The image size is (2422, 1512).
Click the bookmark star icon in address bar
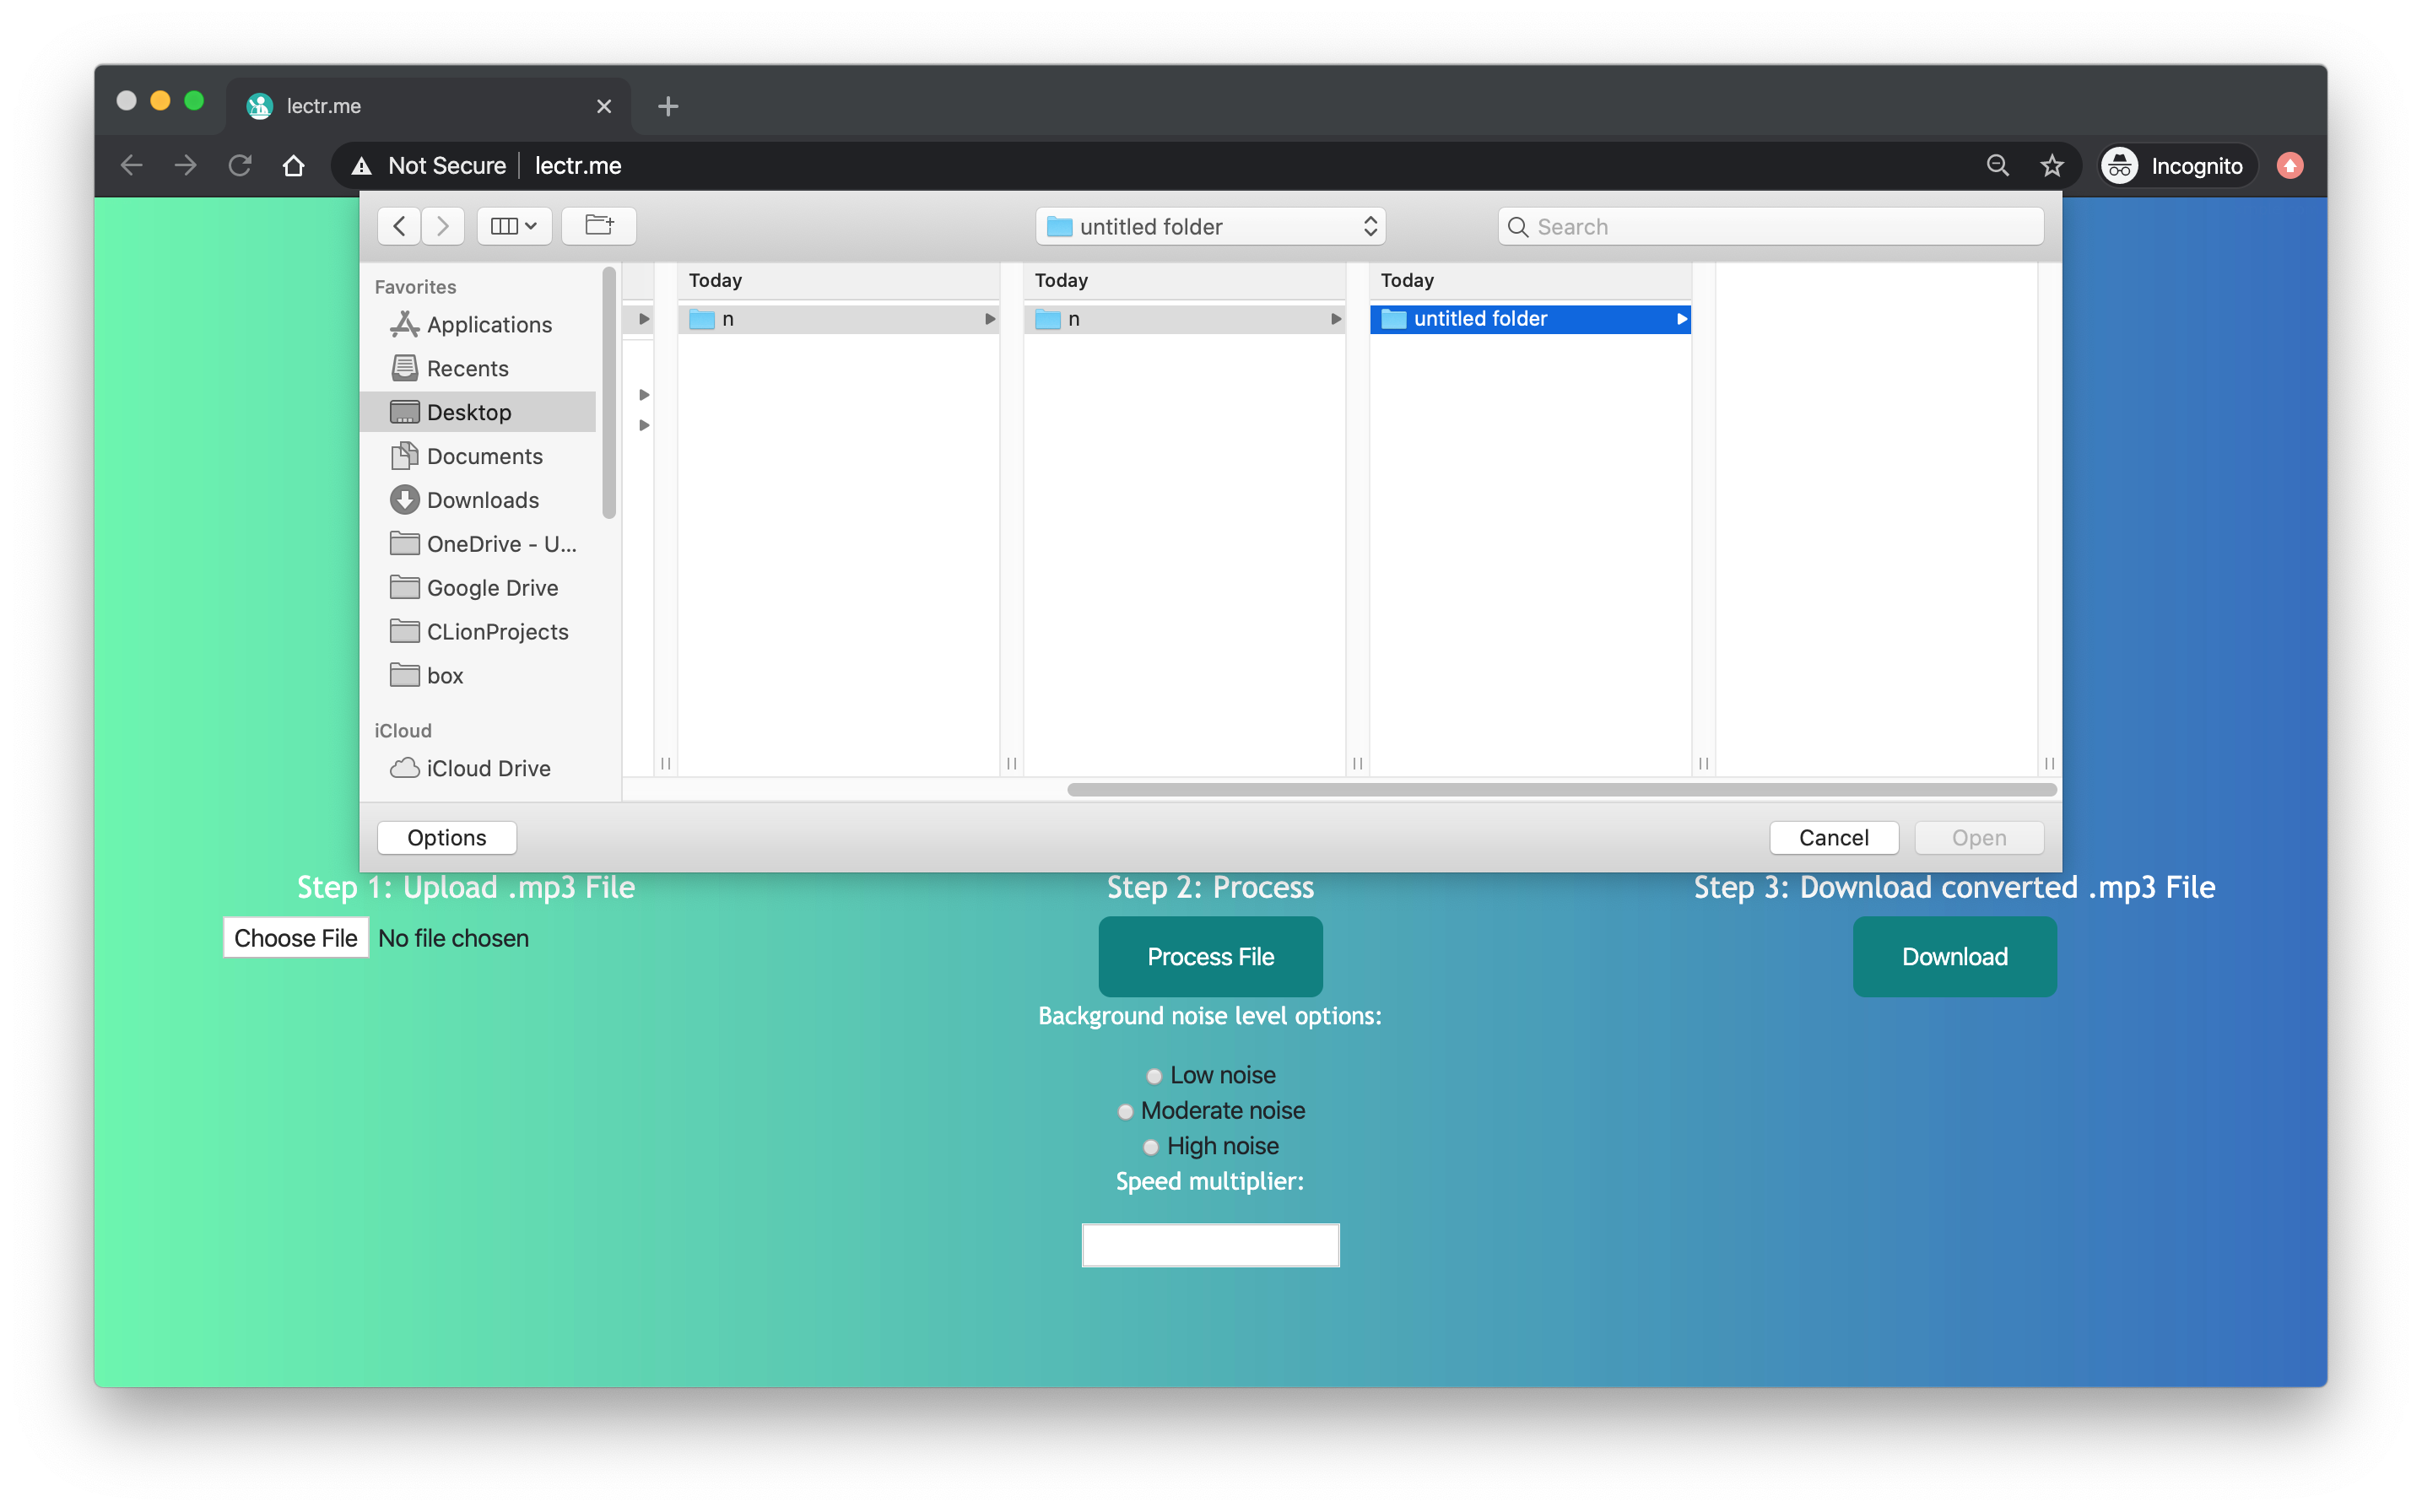(x=2051, y=166)
